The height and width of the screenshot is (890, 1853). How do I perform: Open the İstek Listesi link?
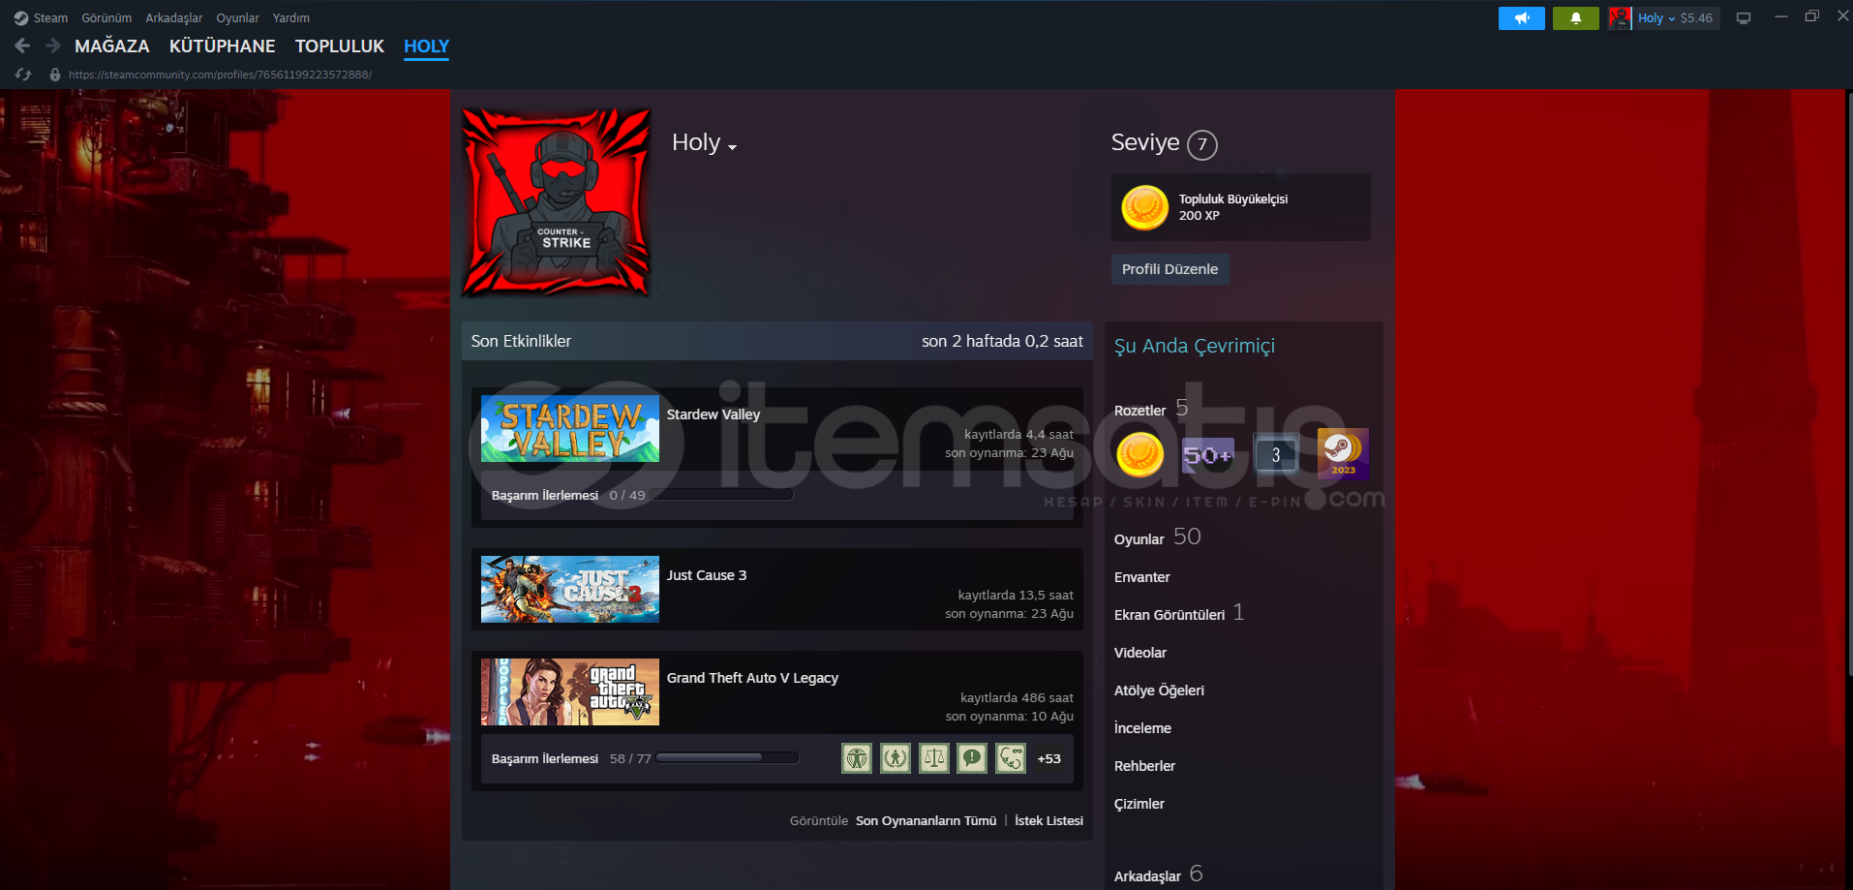pos(1048,820)
